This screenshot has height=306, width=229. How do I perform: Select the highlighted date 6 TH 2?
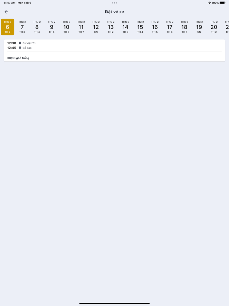coord(8,27)
